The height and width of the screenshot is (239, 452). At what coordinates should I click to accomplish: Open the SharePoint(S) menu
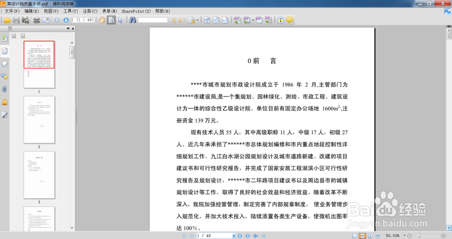click(136, 11)
